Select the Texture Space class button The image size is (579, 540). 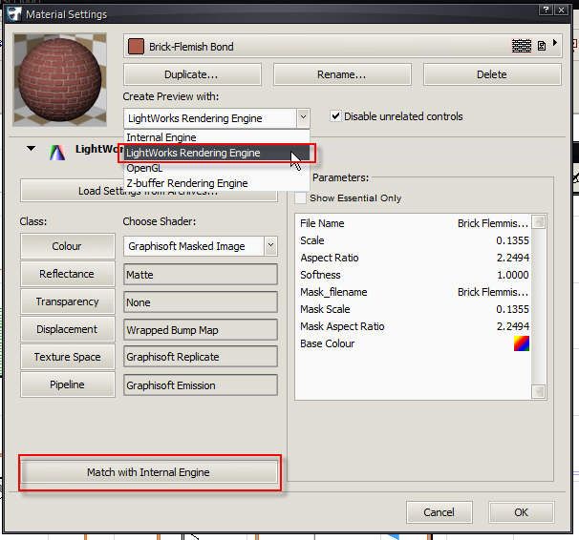(68, 357)
